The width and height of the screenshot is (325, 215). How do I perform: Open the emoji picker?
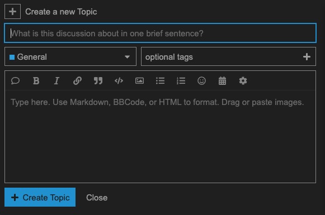click(202, 81)
